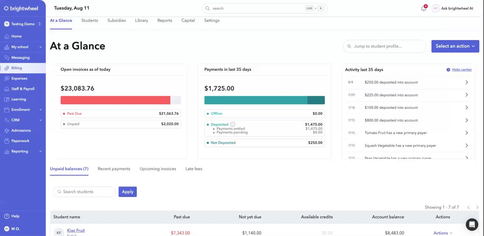Click the Messaging icon in sidebar
This screenshot has width=484, height=236.
[x=6, y=57]
